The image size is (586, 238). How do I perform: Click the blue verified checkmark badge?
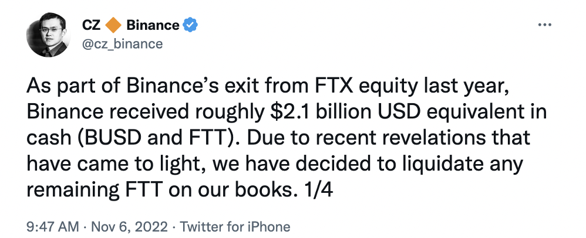[191, 25]
